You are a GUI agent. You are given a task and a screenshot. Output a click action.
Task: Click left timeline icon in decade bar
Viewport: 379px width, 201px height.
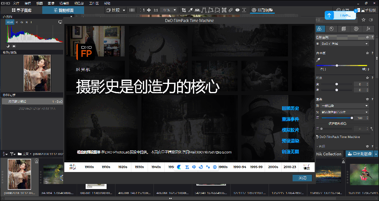pyautogui.click(x=72, y=167)
